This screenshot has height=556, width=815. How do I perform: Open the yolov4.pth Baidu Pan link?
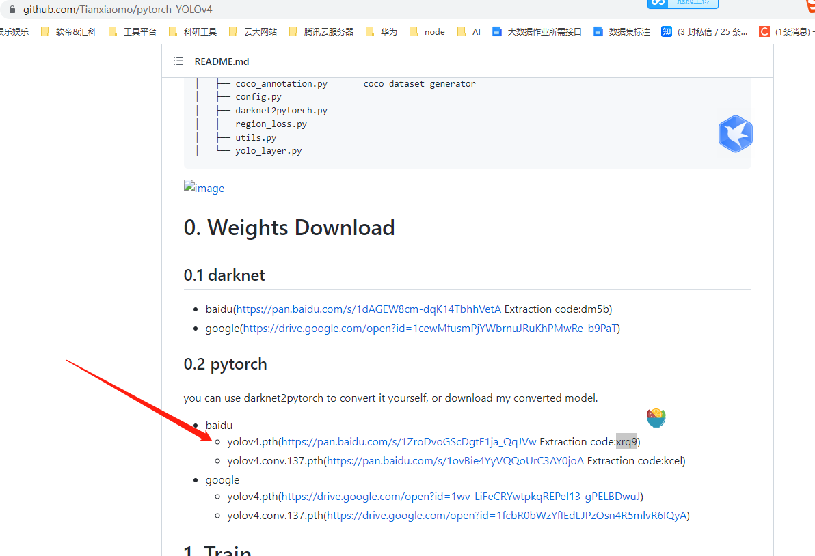pos(407,441)
